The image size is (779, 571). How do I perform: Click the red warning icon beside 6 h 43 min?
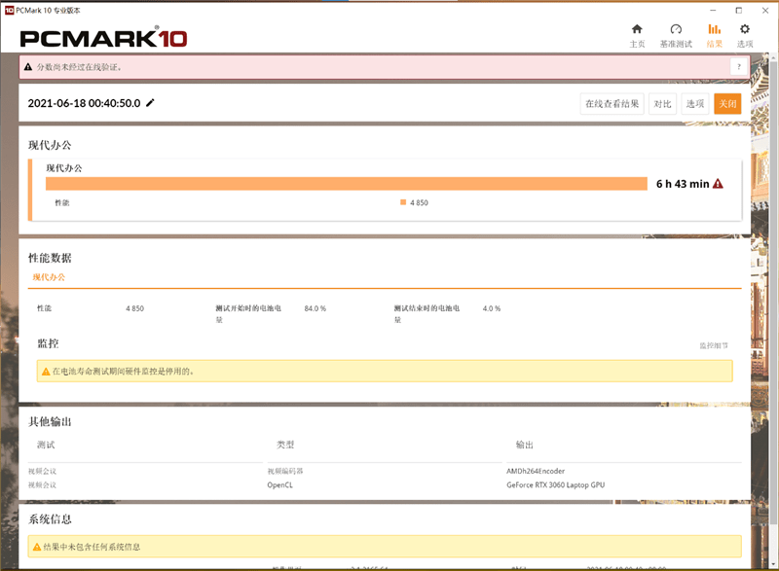point(718,184)
